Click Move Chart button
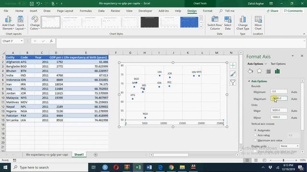The height and width of the screenshot is (172, 307). (258, 23)
